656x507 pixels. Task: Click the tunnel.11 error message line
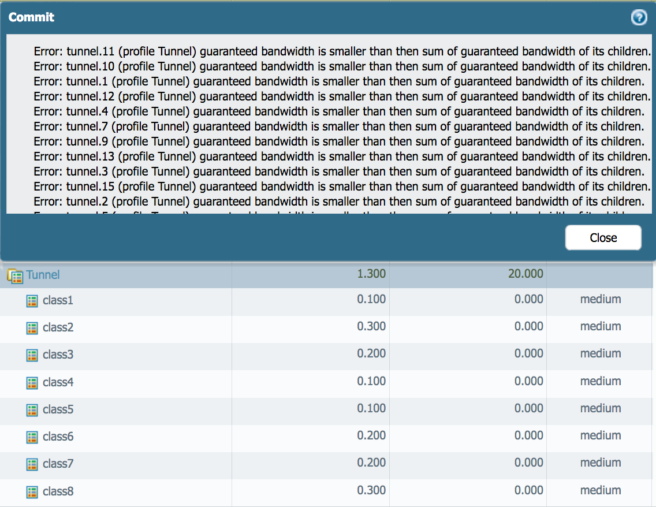(342, 51)
